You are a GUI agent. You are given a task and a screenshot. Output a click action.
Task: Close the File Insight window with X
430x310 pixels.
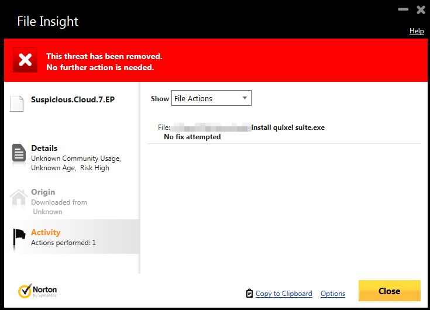(x=421, y=10)
